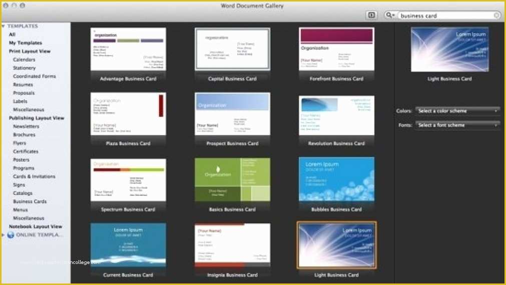The height and width of the screenshot is (285, 506).
Task: Choose Revolution Business Card template
Action: click(x=336, y=115)
